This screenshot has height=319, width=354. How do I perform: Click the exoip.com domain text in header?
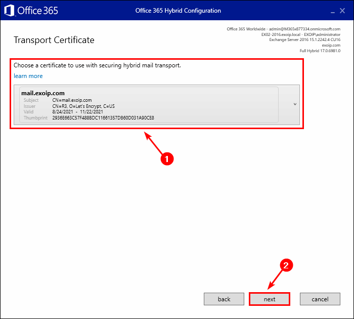point(331,45)
